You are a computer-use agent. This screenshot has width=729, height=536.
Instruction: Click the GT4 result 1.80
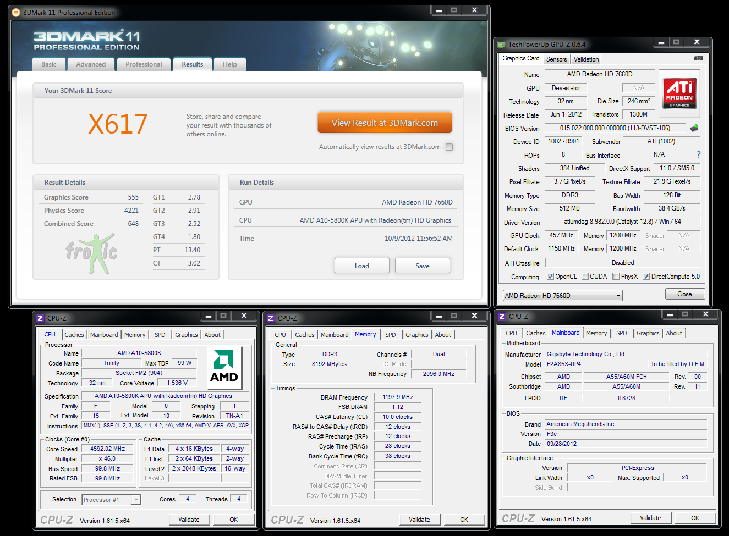tap(194, 237)
